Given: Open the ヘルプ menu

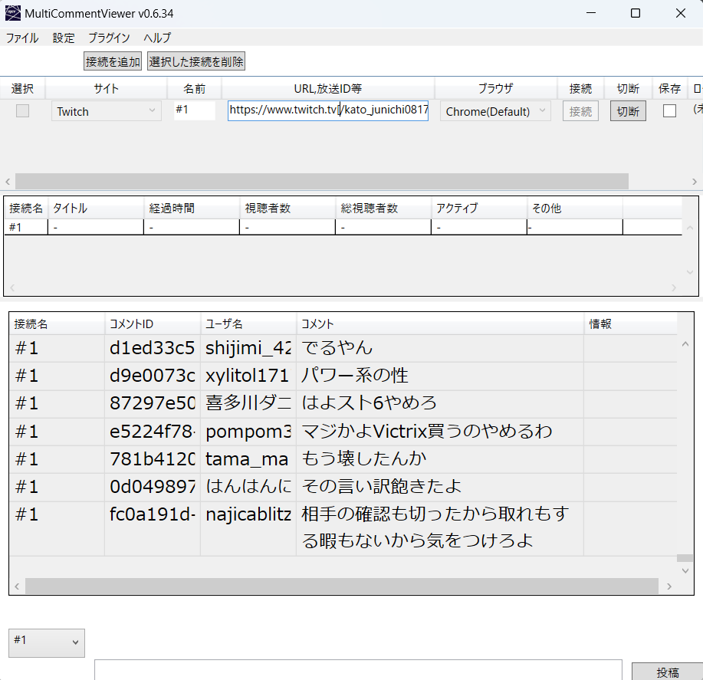Looking at the screenshot, I should click(x=157, y=38).
